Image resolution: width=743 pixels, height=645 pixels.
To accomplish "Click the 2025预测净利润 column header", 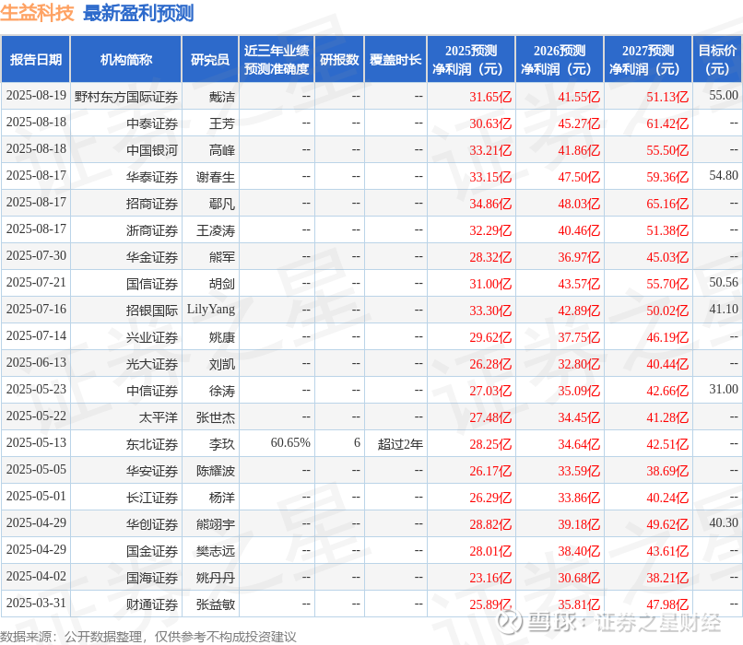I will coord(471,59).
